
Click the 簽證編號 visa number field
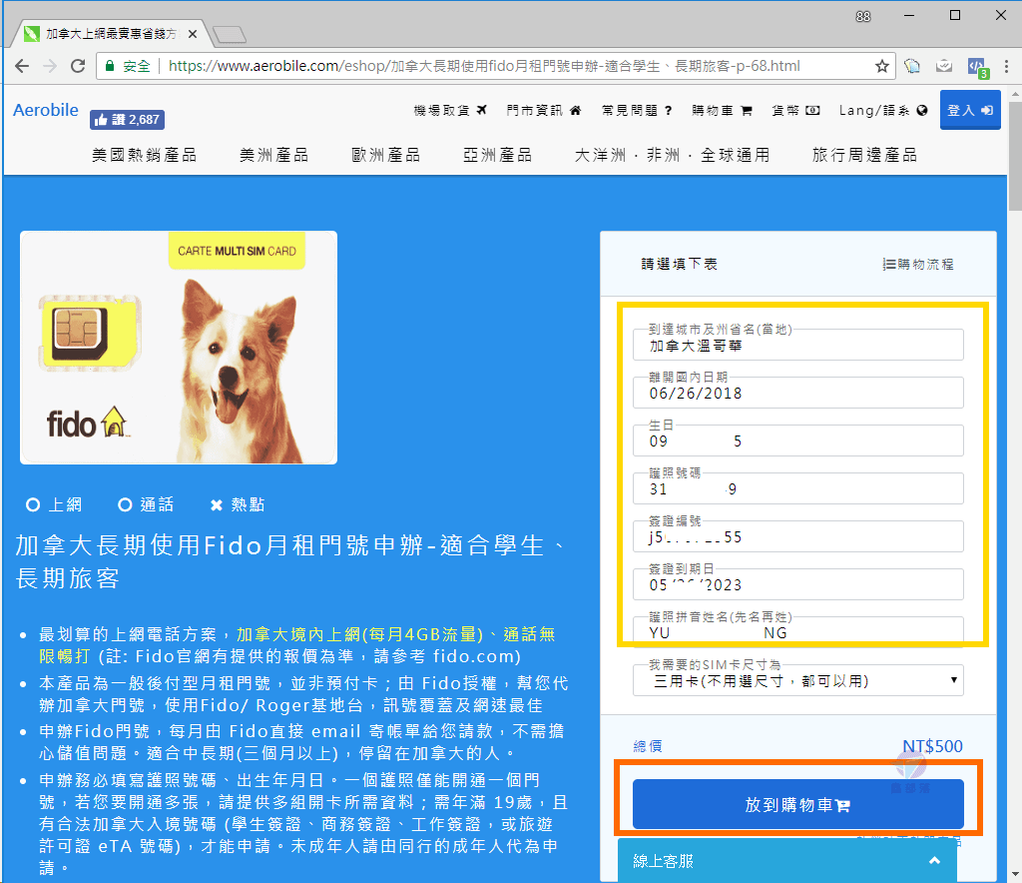797,536
